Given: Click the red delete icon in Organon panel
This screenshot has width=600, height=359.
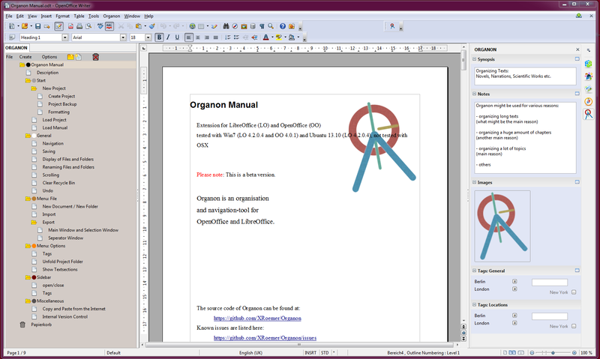Looking at the screenshot, I should click(96, 57).
